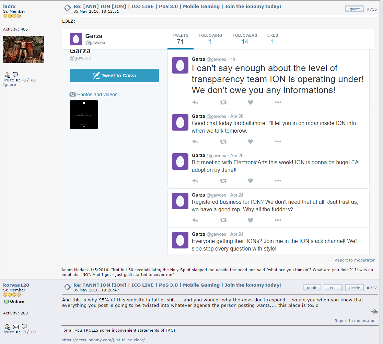
Task: Open more options on 'Registered business' tweet
Action: (x=278, y=220)
